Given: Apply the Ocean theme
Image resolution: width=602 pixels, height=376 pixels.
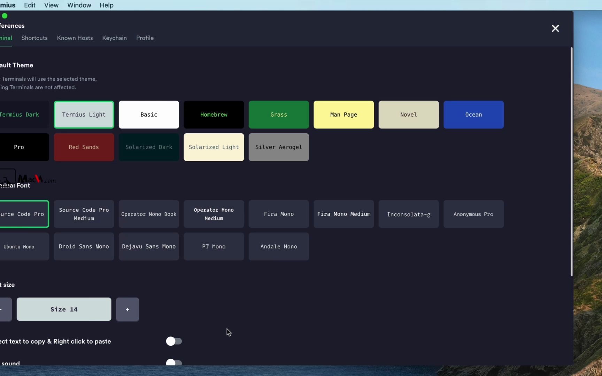Looking at the screenshot, I should pos(474,115).
